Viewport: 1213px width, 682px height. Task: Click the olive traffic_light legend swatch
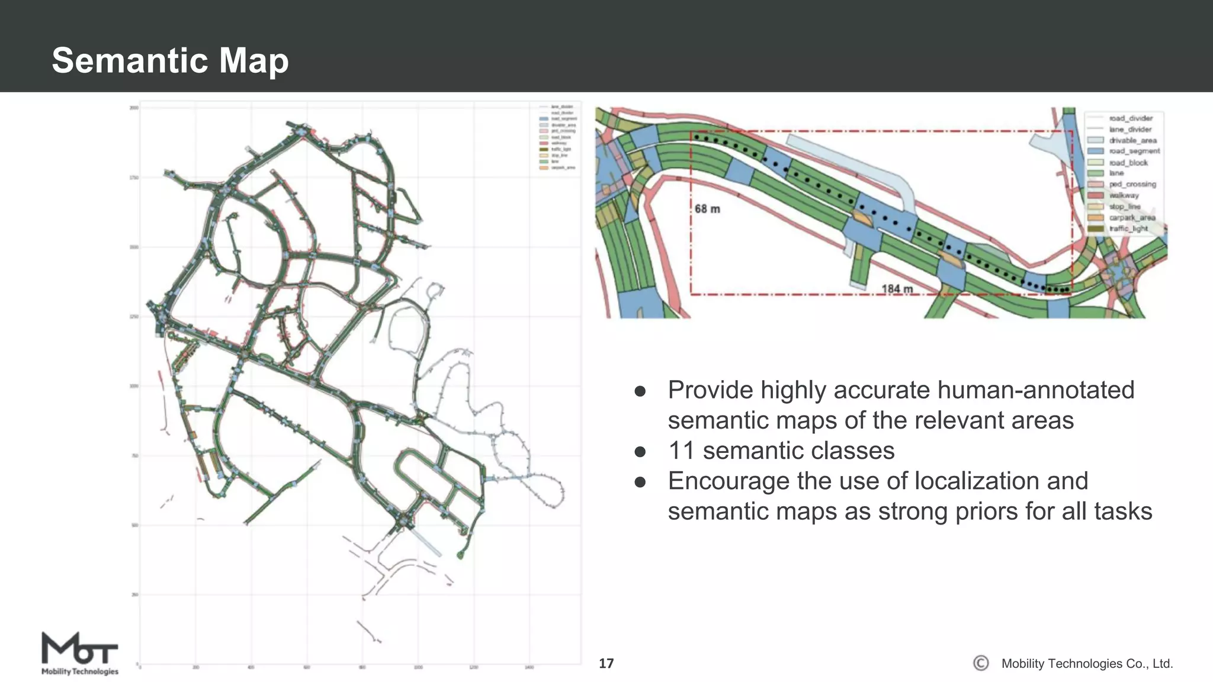point(1096,229)
